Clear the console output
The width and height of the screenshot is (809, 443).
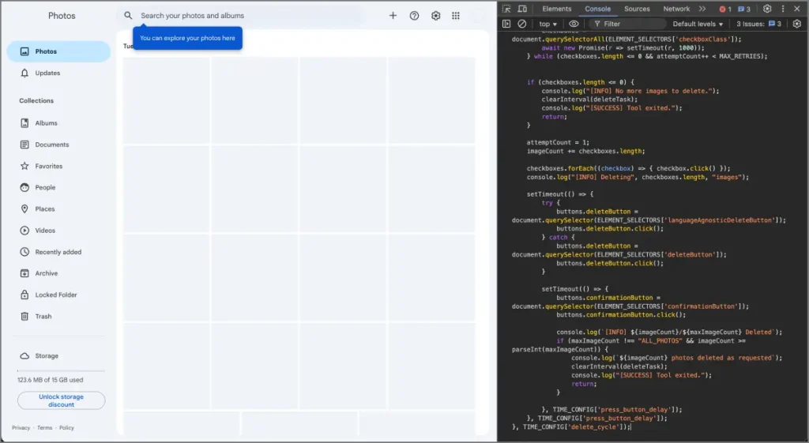522,24
